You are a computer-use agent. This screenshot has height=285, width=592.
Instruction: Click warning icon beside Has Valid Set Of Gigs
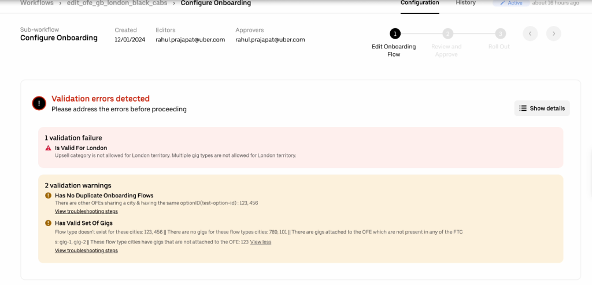49,223
